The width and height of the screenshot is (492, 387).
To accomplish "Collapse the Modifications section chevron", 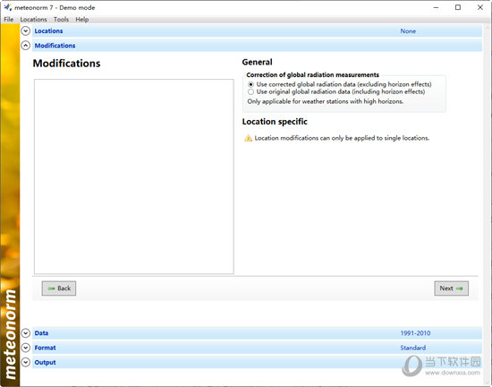I will click(25, 46).
